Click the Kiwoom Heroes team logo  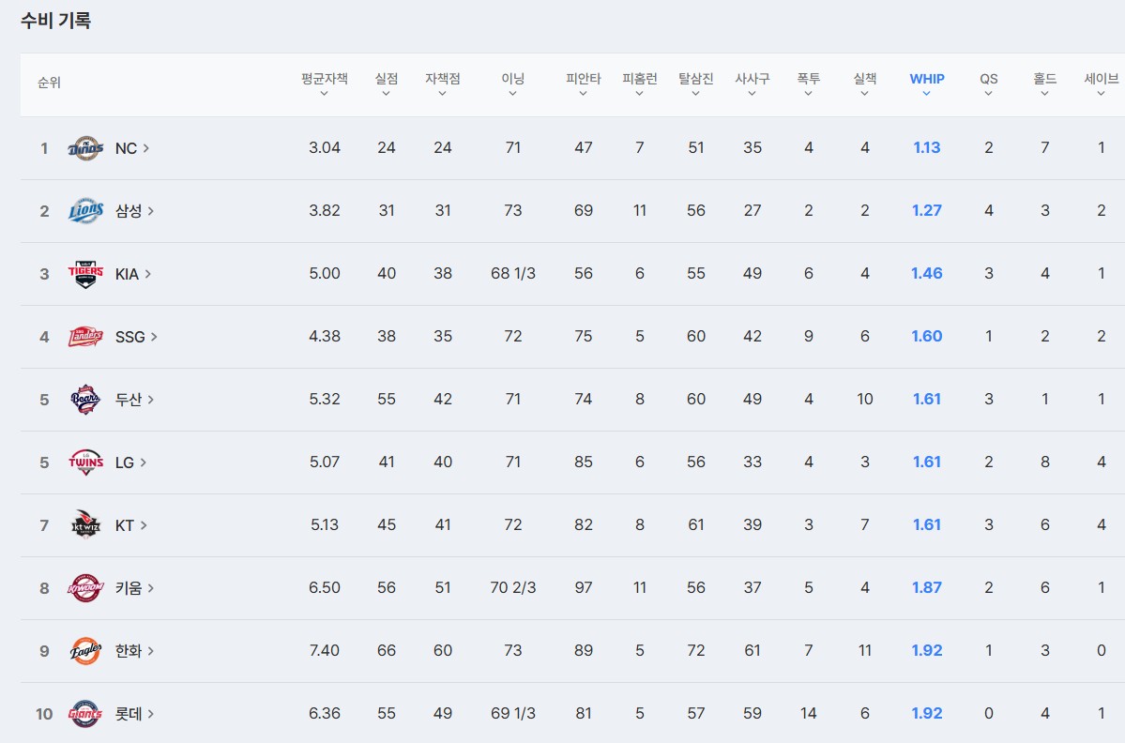pyautogui.click(x=85, y=588)
